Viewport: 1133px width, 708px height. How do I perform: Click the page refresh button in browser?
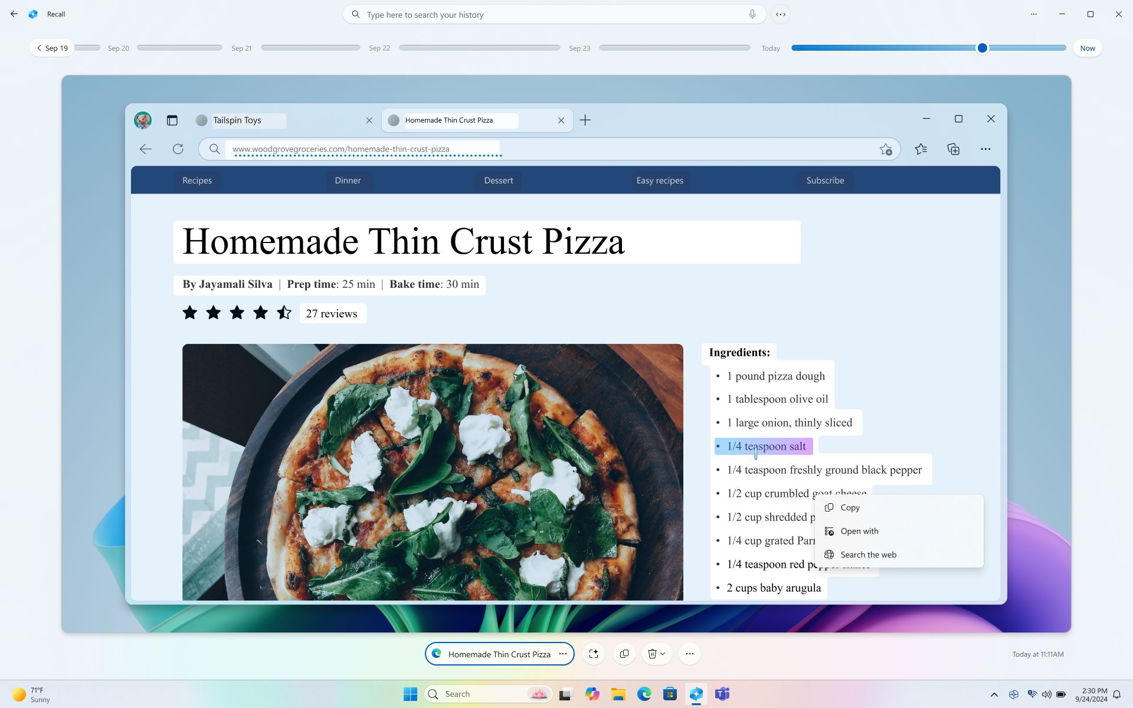click(x=178, y=149)
